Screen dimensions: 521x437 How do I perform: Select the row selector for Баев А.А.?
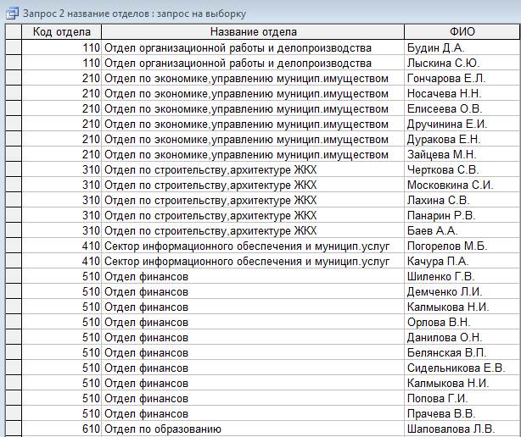coord(14,230)
